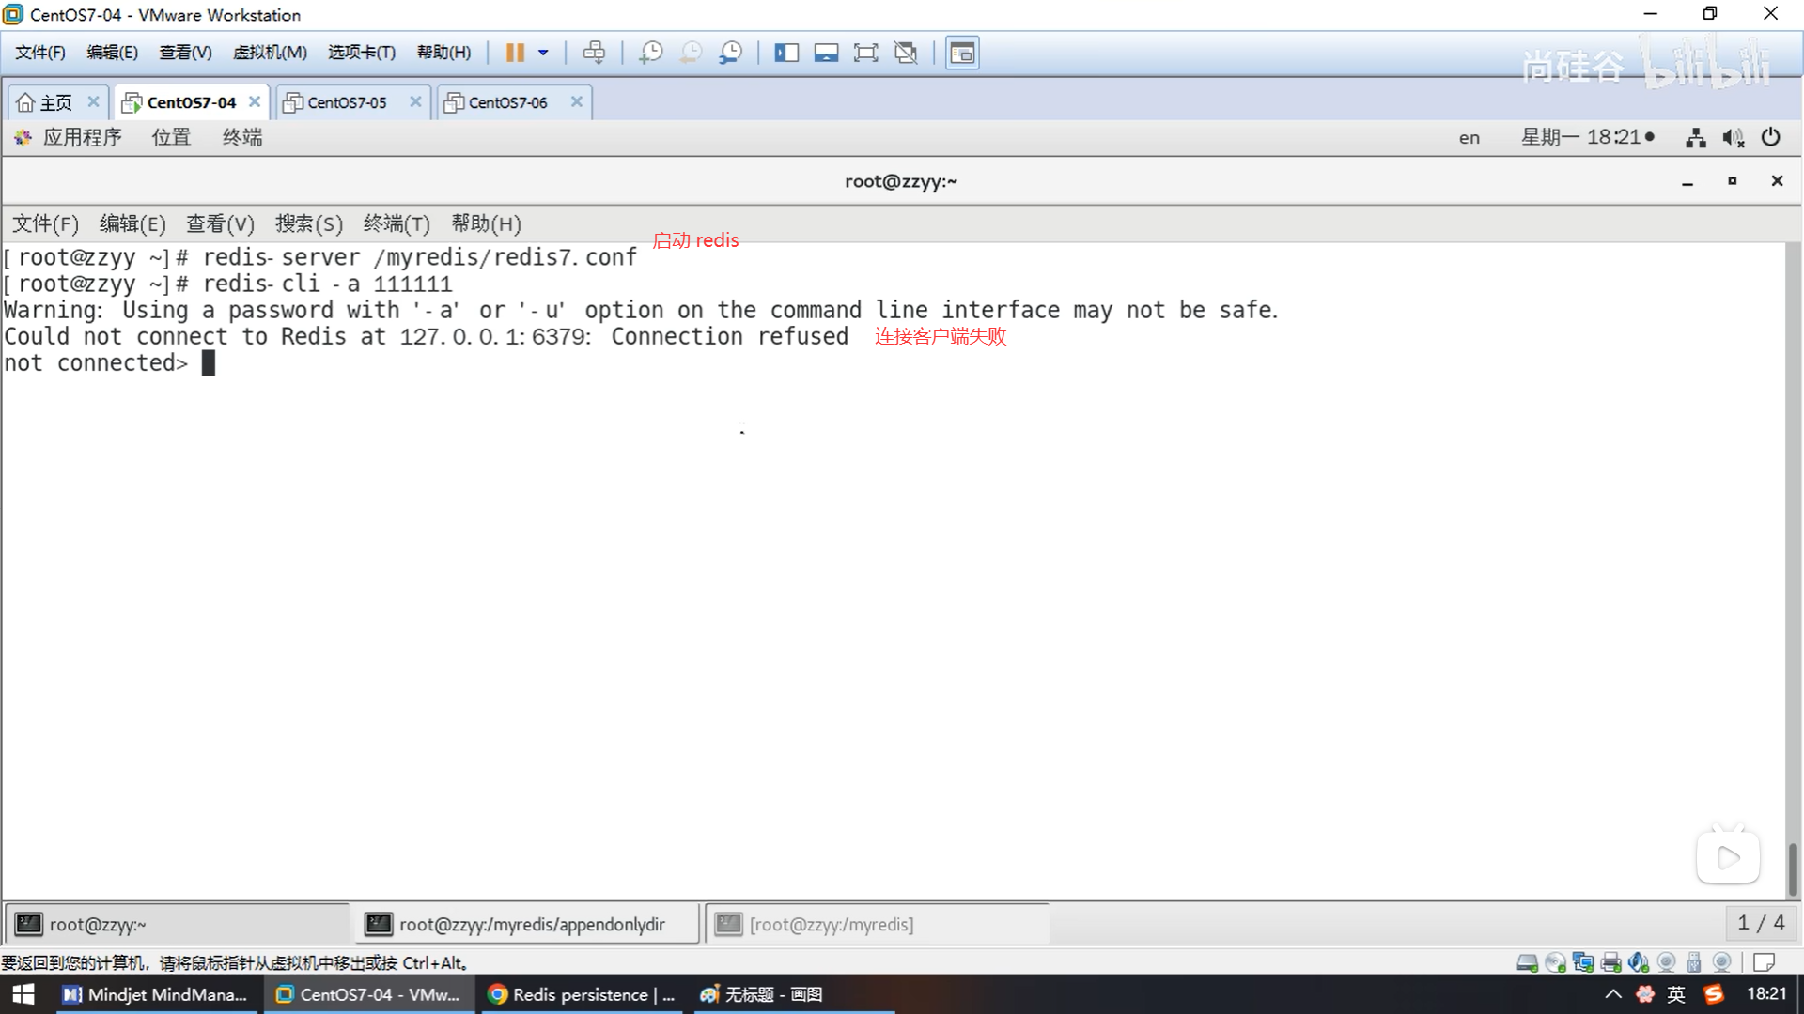Click the Unity mode toolbar icon
The width and height of the screenshot is (1804, 1014).
click(906, 53)
